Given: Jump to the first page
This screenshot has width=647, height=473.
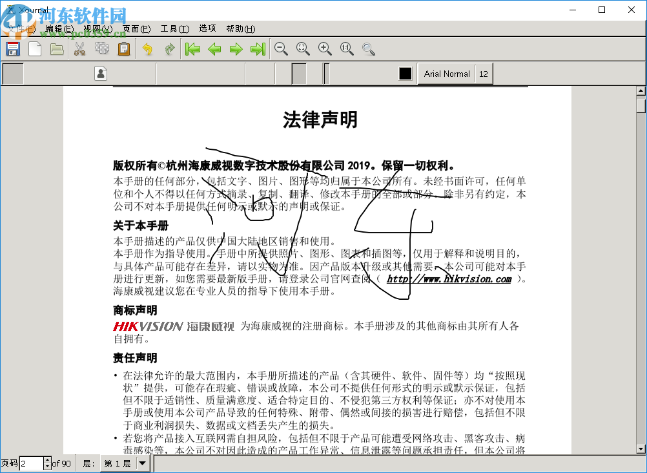Looking at the screenshot, I should 192,49.
